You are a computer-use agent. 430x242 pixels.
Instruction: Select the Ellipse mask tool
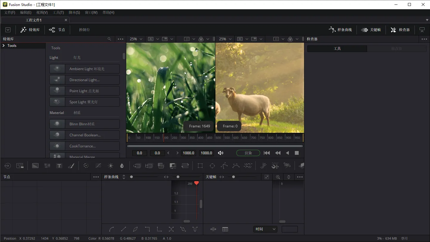(x=212, y=166)
